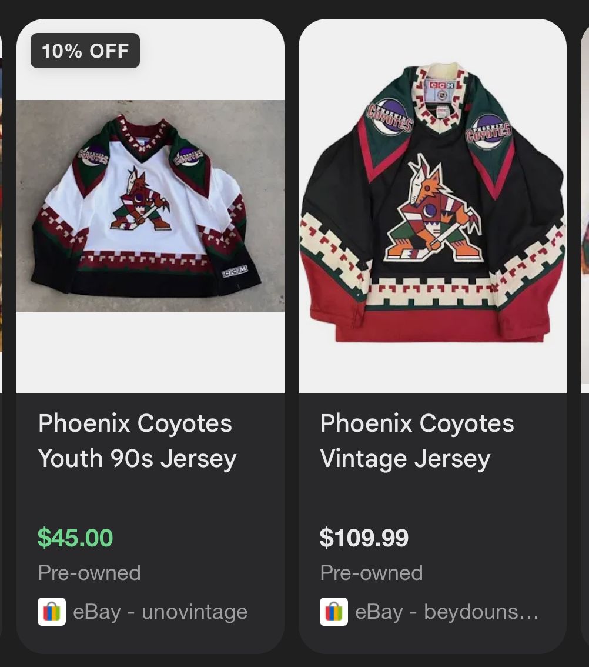Click the eBay shopping bag icon under $45.00

click(x=52, y=612)
